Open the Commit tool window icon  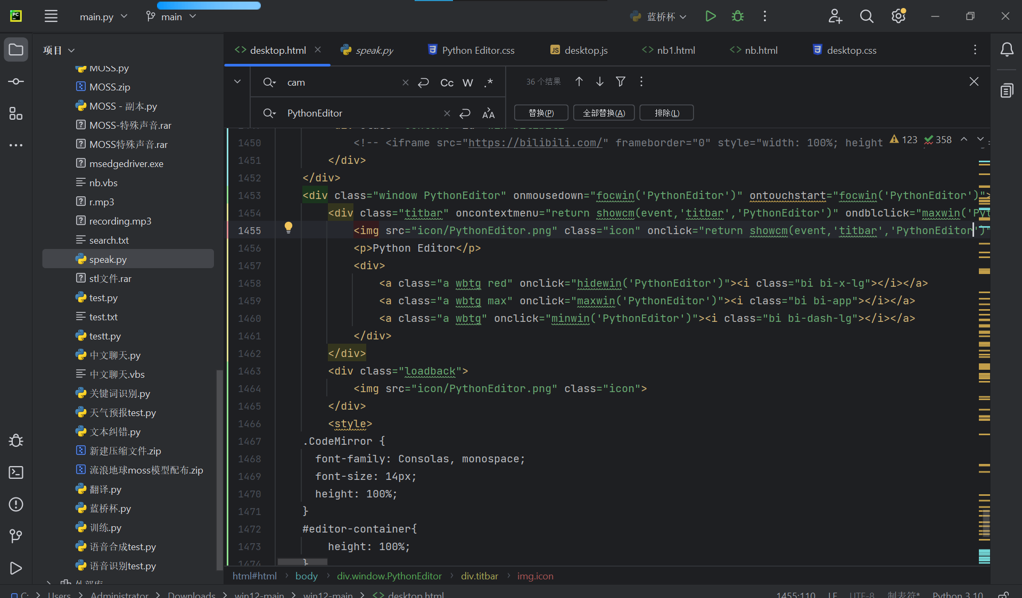16,81
